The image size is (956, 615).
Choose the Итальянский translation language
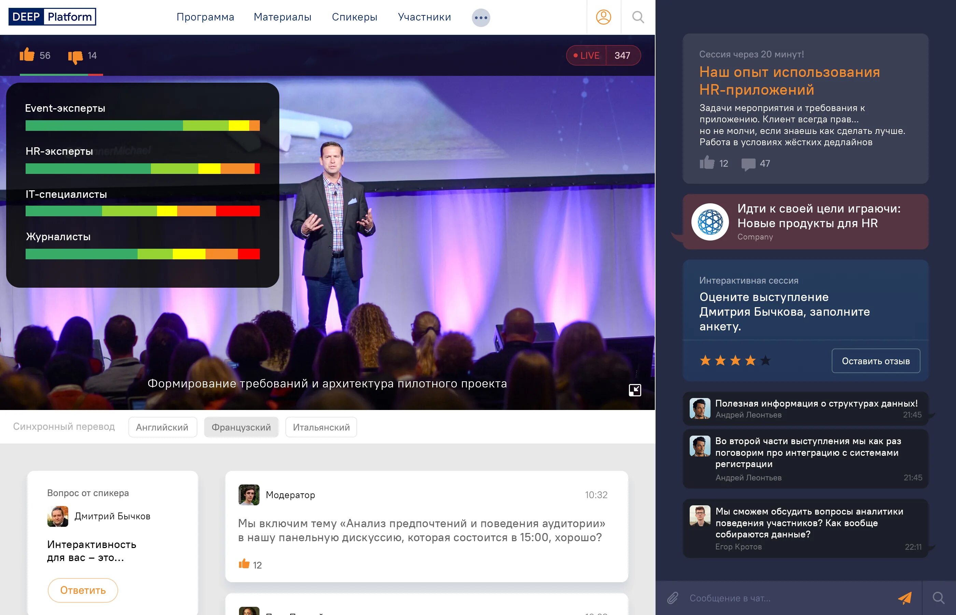[321, 427]
